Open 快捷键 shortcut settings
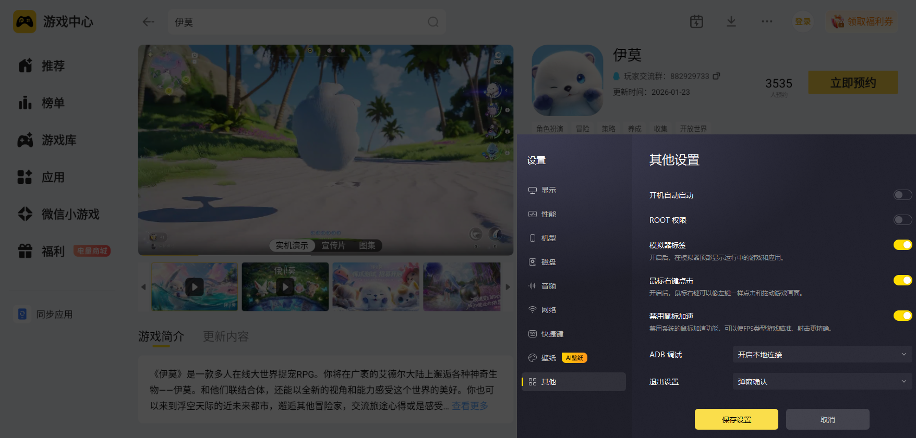Viewport: 916px width, 438px height. click(x=574, y=334)
